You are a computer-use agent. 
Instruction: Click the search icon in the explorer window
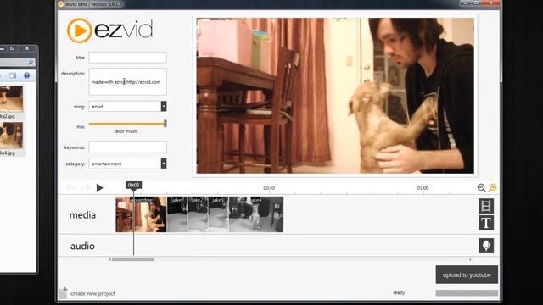click(x=31, y=62)
